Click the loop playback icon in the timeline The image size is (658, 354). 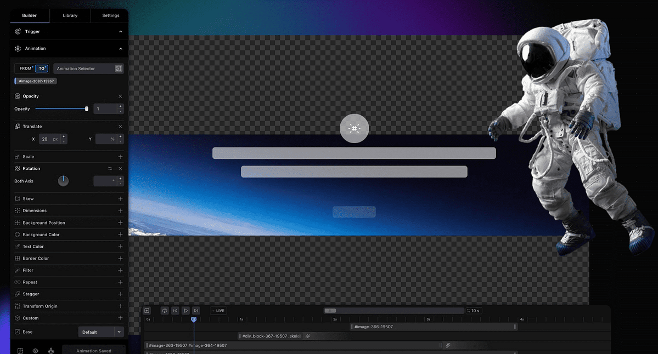165,311
